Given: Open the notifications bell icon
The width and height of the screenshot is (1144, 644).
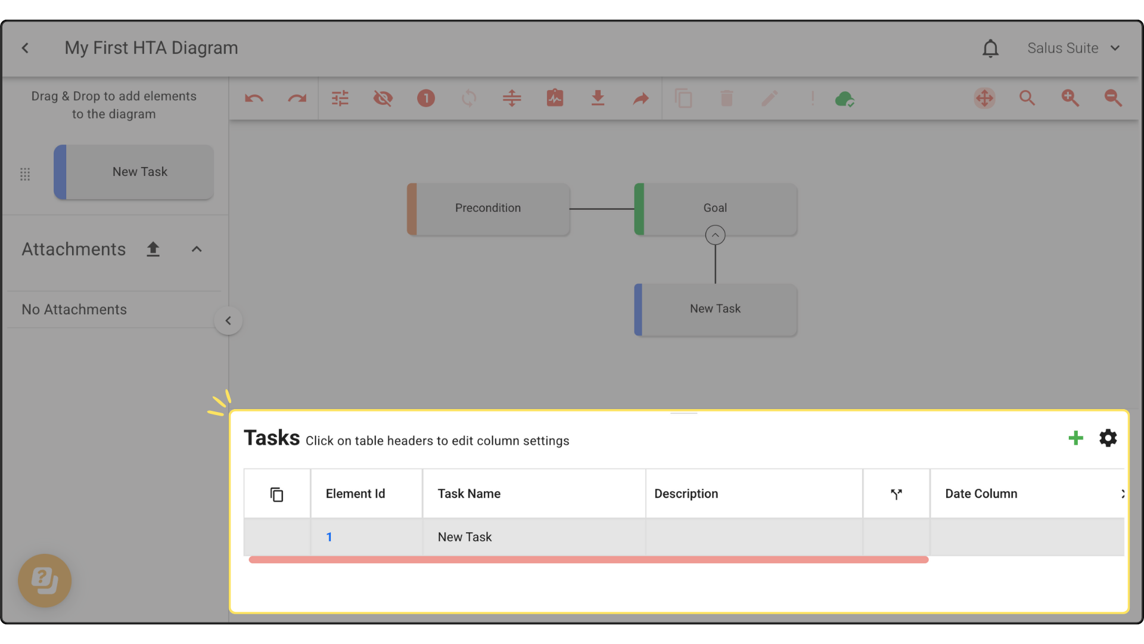Looking at the screenshot, I should [990, 48].
